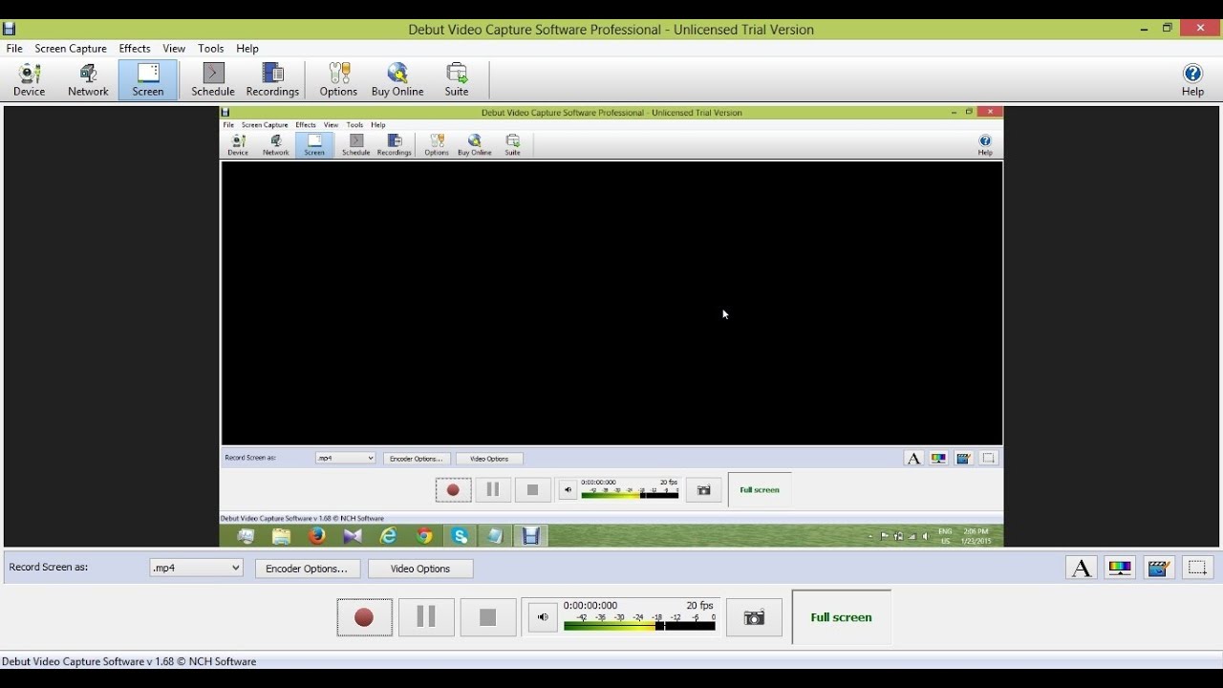Click Visual Studio icon in previewed taskbar
The height and width of the screenshot is (688, 1223).
pyautogui.click(x=353, y=536)
